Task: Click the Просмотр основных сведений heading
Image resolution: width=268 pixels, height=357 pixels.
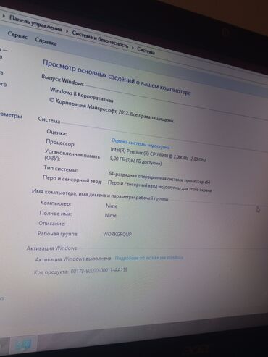Action: pyautogui.click(x=117, y=77)
